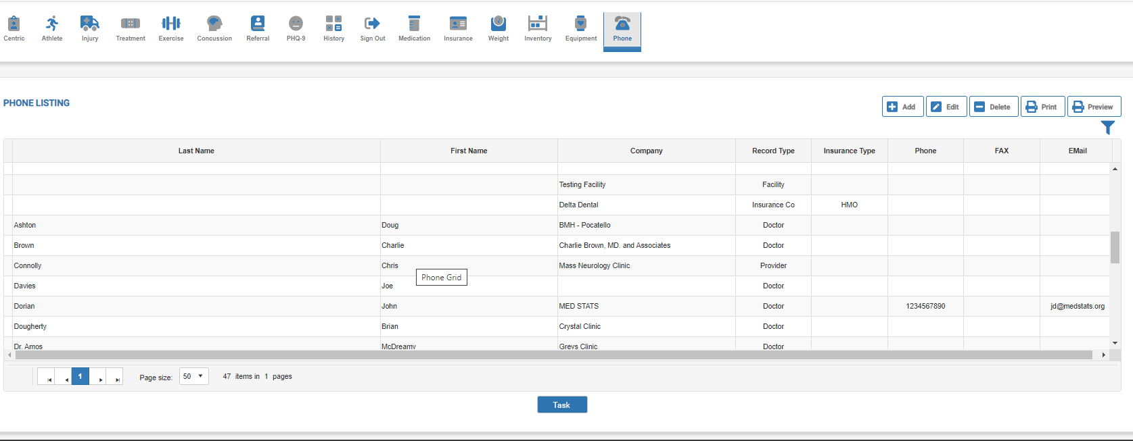The height and width of the screenshot is (441, 1133).
Task: Click the horizontal scroll right arrow
Action: [x=1104, y=355]
